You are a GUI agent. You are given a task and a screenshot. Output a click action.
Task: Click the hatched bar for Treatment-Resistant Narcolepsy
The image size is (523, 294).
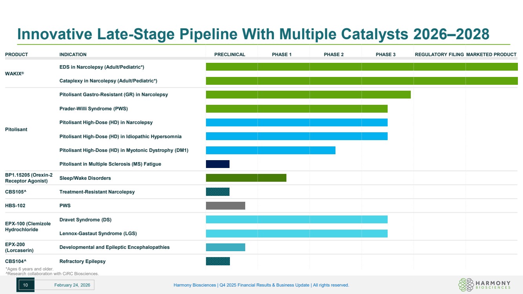coord(218,192)
